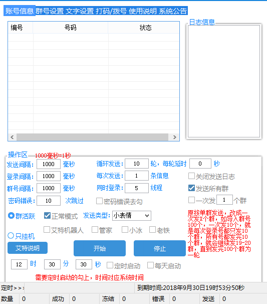Click the 错误 status bar label
This screenshot has width=267, height=304.
[x=158, y=299]
